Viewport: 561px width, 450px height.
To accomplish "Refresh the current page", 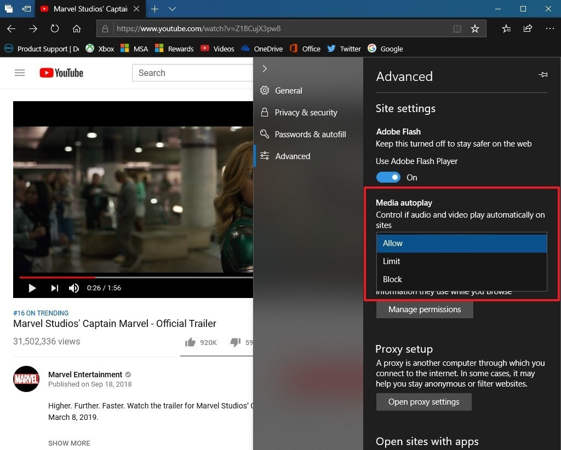I will click(55, 28).
